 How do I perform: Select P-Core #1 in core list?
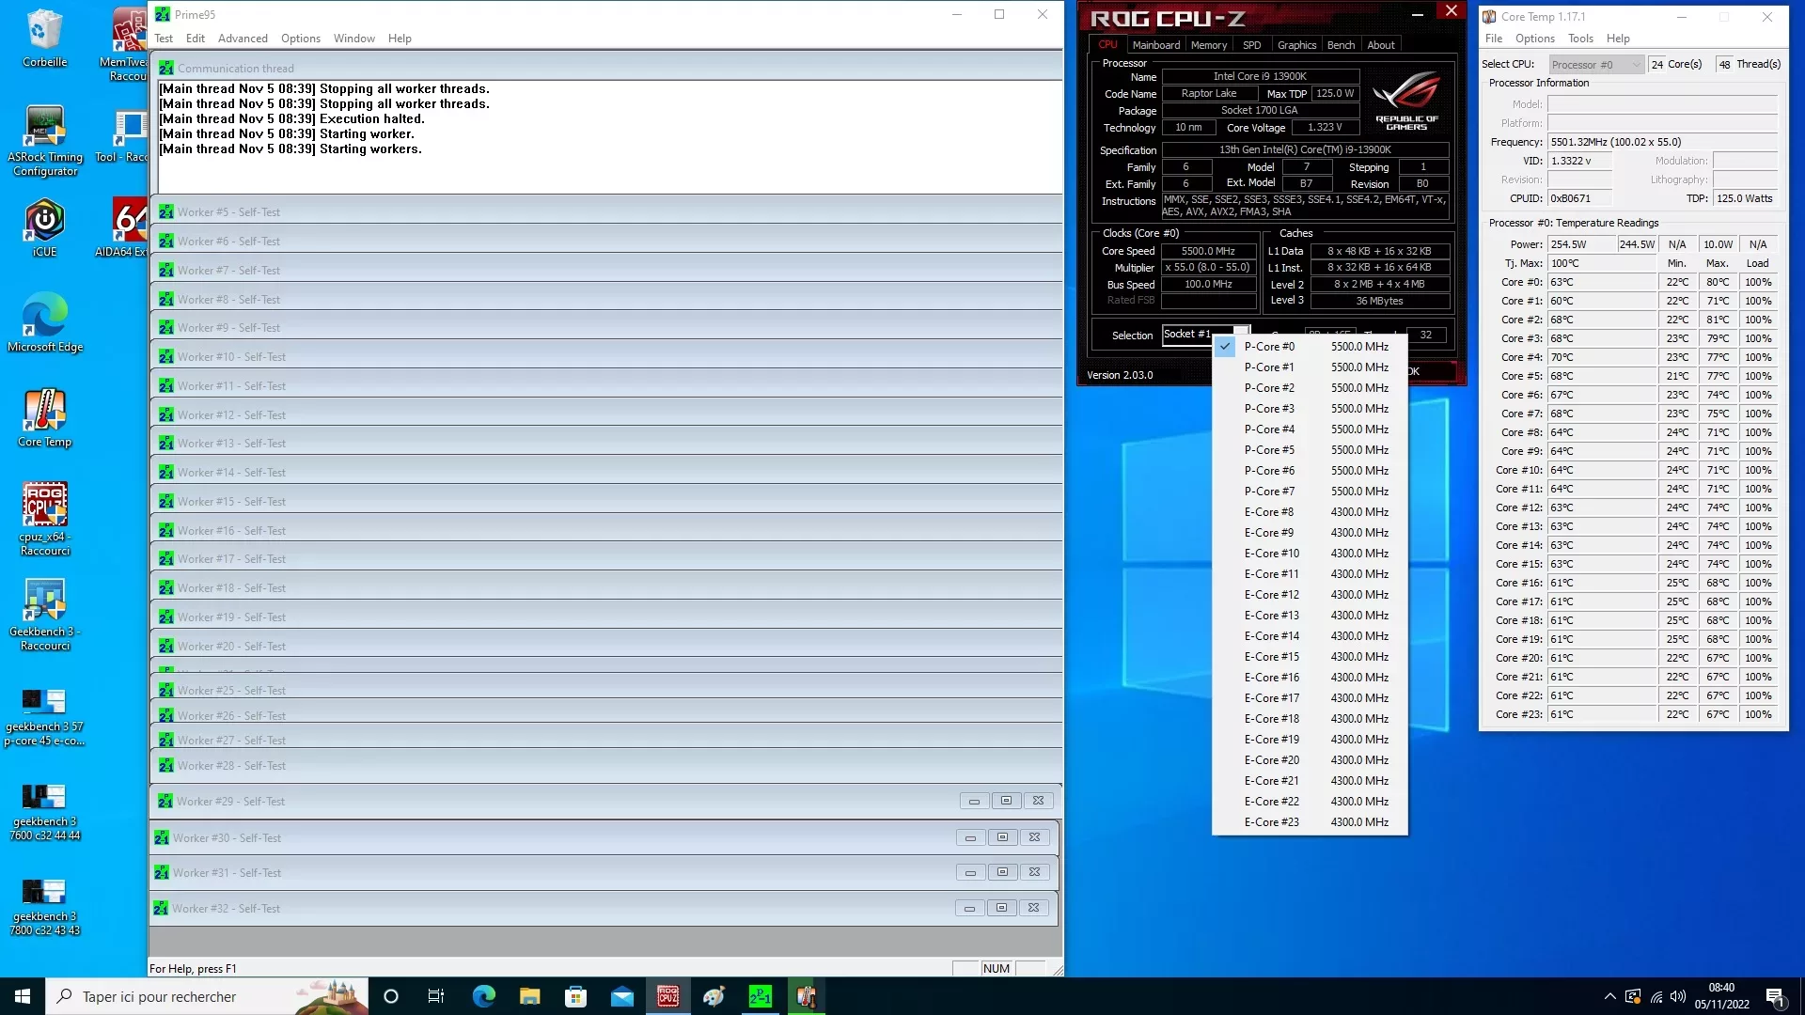pyautogui.click(x=1311, y=367)
